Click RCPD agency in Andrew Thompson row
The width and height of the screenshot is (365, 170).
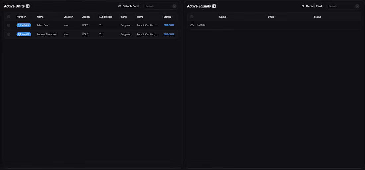click(85, 34)
